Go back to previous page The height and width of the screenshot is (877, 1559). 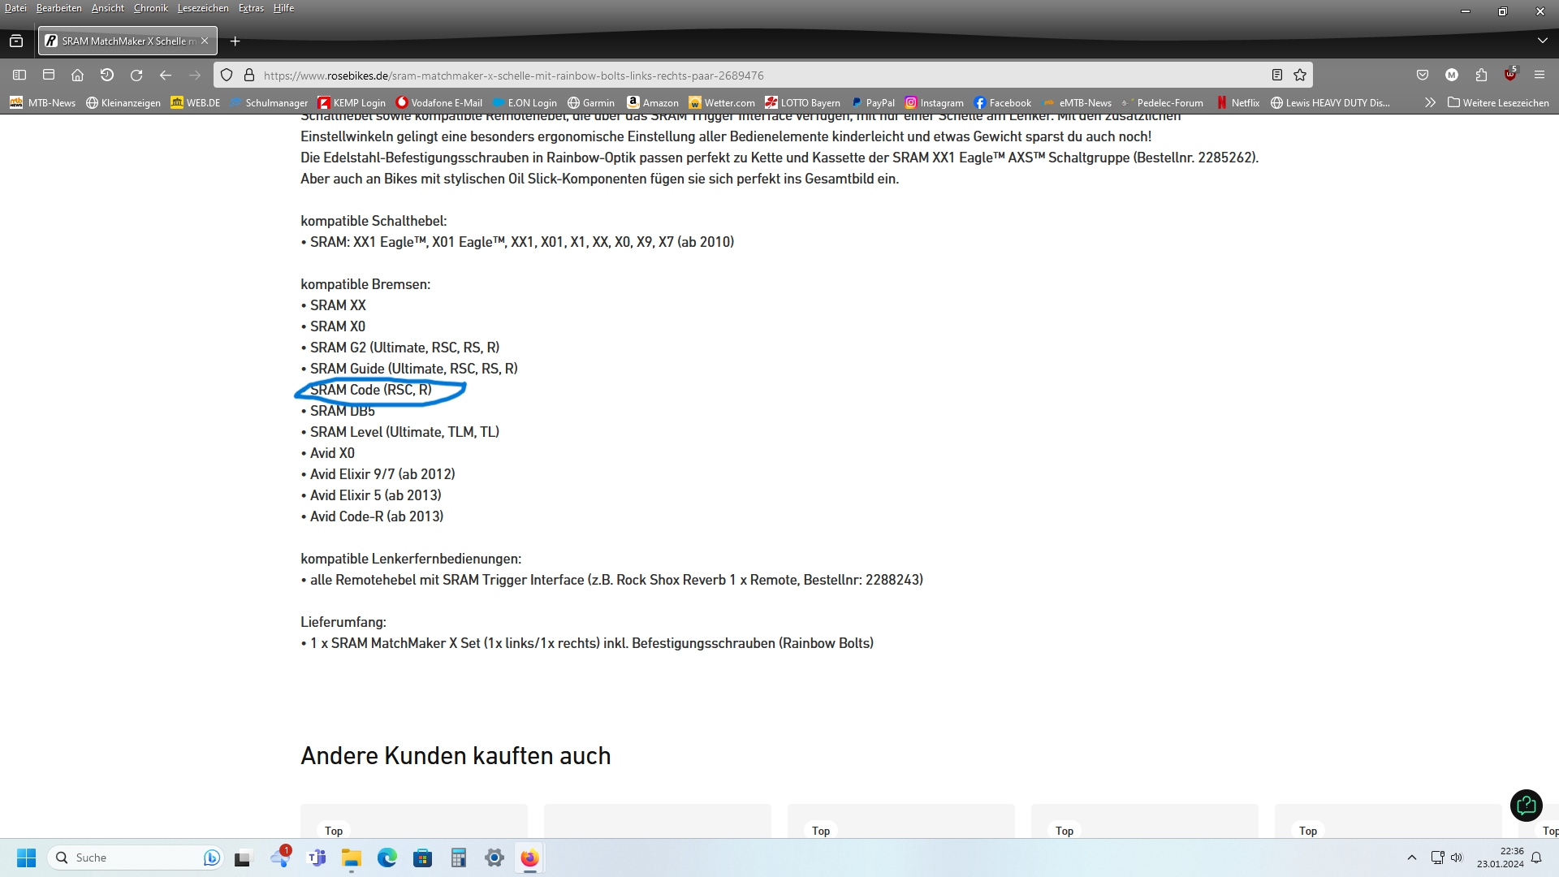(166, 75)
